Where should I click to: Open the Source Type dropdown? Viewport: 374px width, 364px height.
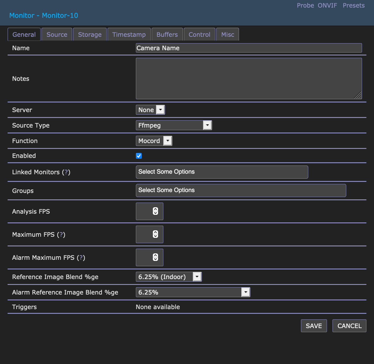[207, 125]
